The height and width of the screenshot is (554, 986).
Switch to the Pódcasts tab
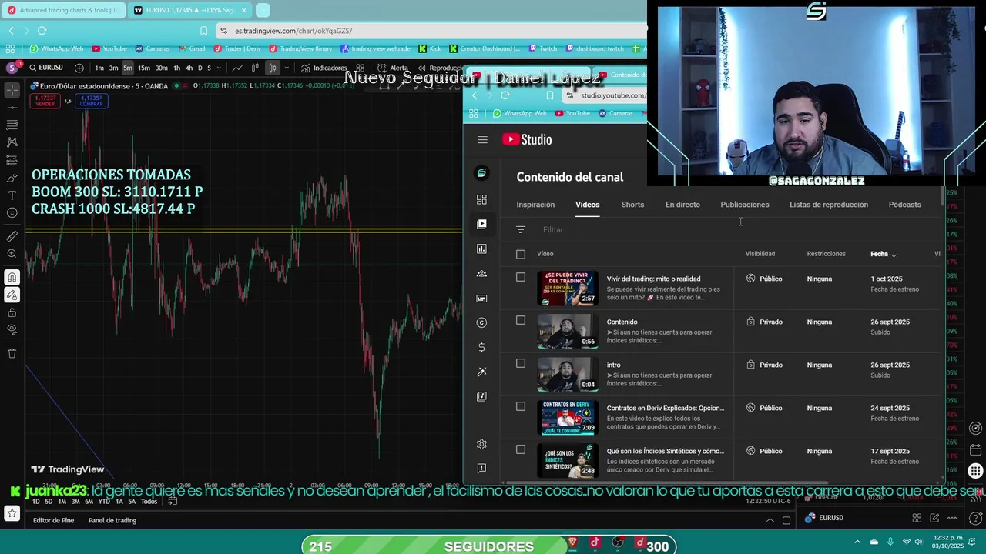tap(904, 205)
